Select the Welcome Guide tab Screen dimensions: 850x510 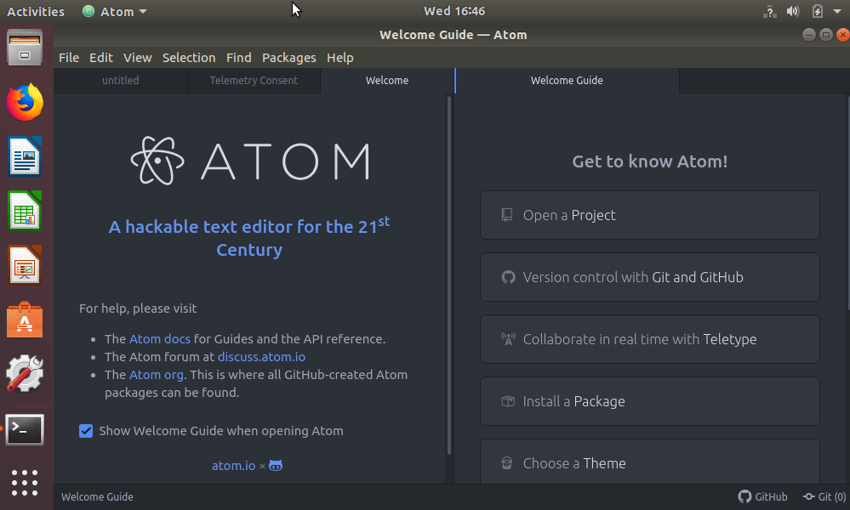567,80
